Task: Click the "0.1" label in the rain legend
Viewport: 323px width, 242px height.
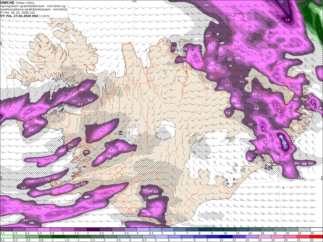Action: pyautogui.click(x=2, y=240)
